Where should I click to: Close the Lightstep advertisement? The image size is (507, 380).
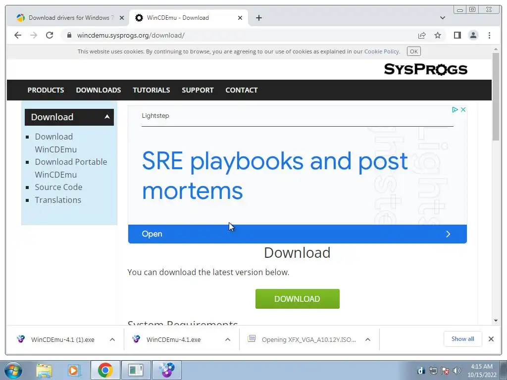click(x=463, y=109)
